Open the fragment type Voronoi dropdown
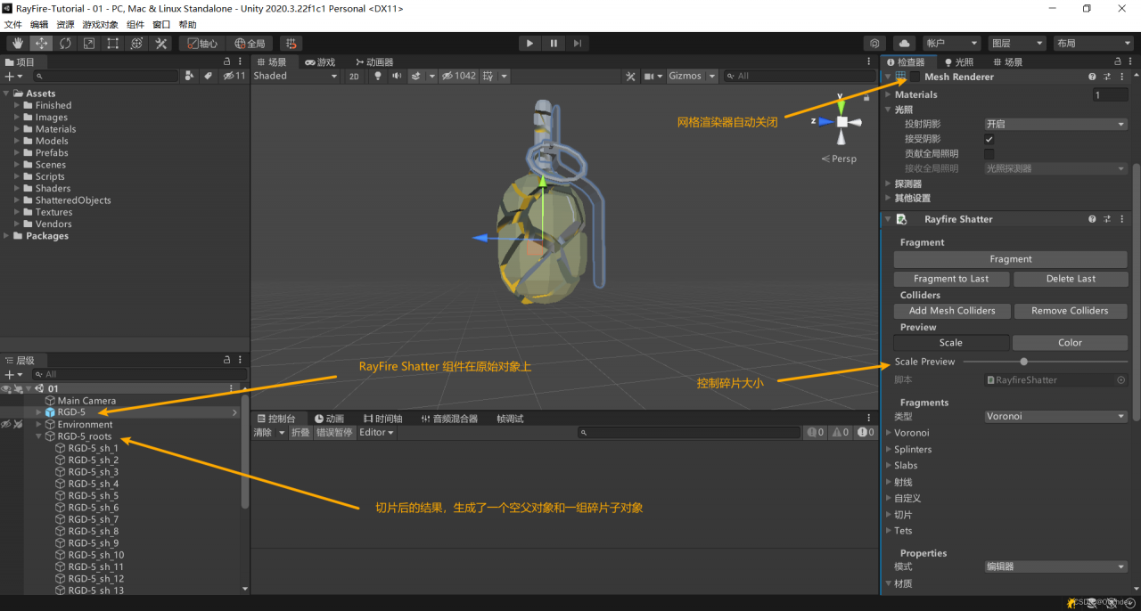 click(x=1055, y=416)
